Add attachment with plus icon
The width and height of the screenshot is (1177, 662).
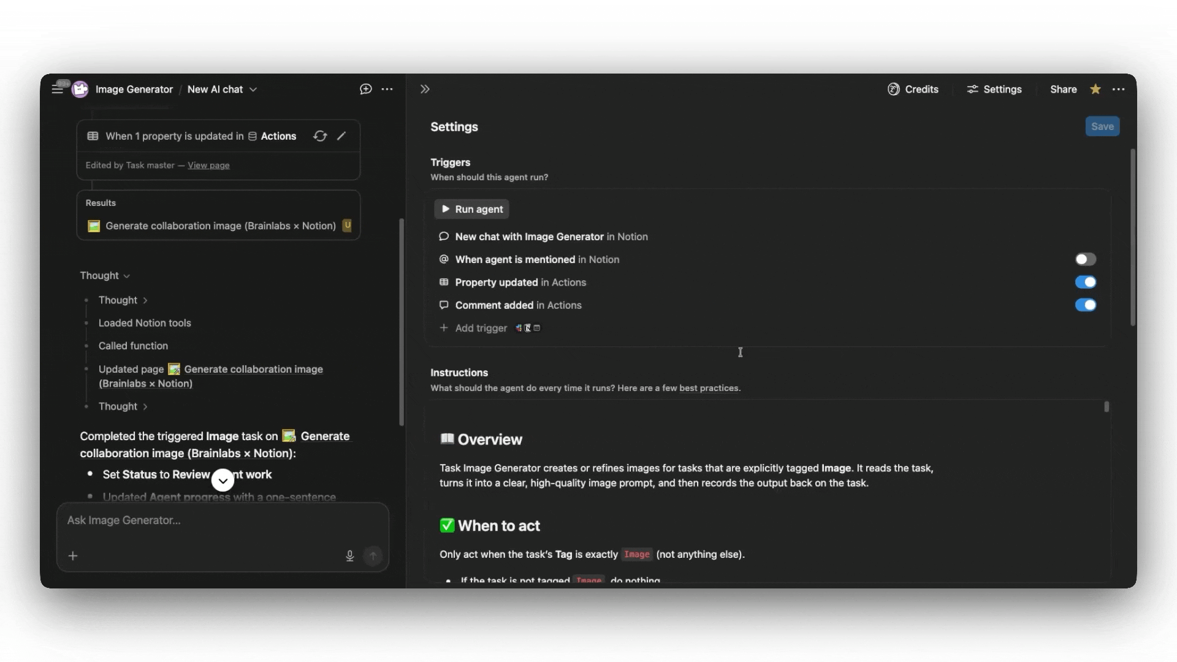[73, 556]
